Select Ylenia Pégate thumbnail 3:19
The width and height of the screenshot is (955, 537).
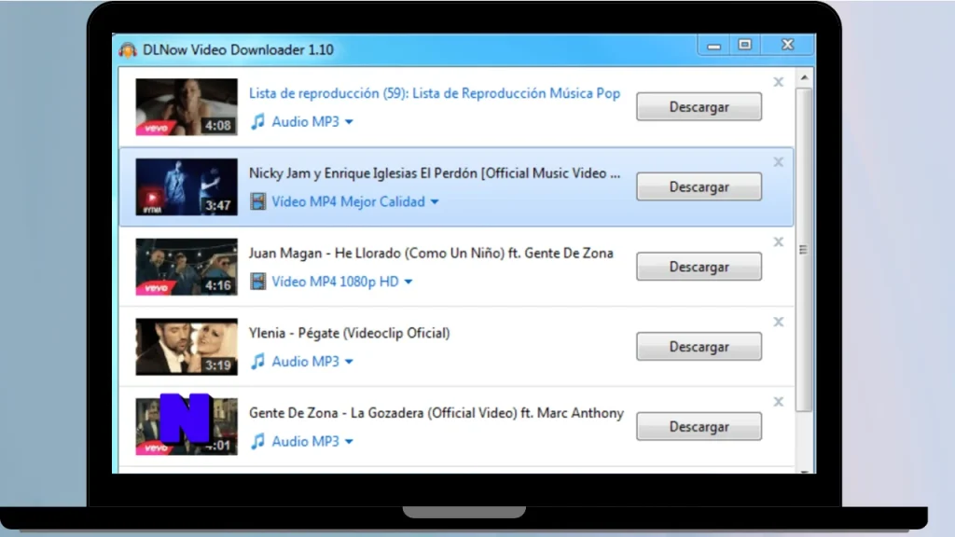click(x=187, y=347)
